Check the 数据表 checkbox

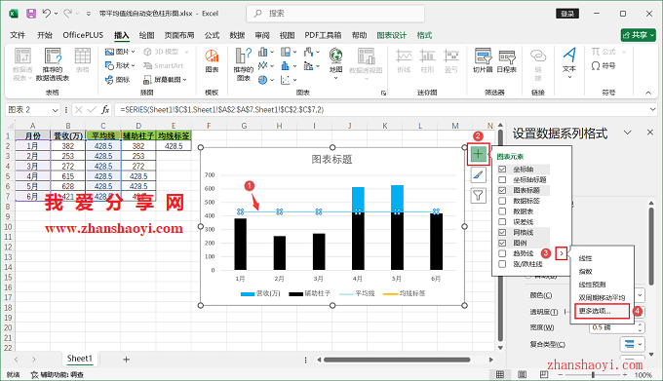pyautogui.click(x=502, y=211)
